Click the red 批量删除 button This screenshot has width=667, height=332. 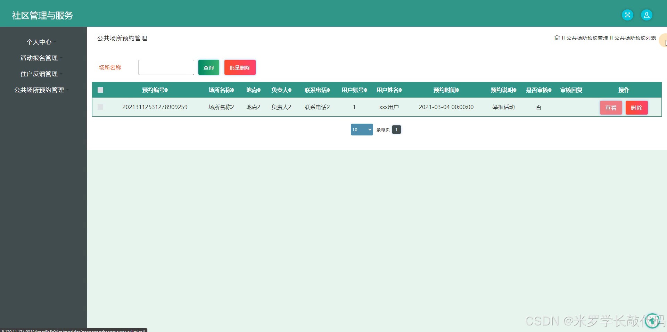coord(240,67)
